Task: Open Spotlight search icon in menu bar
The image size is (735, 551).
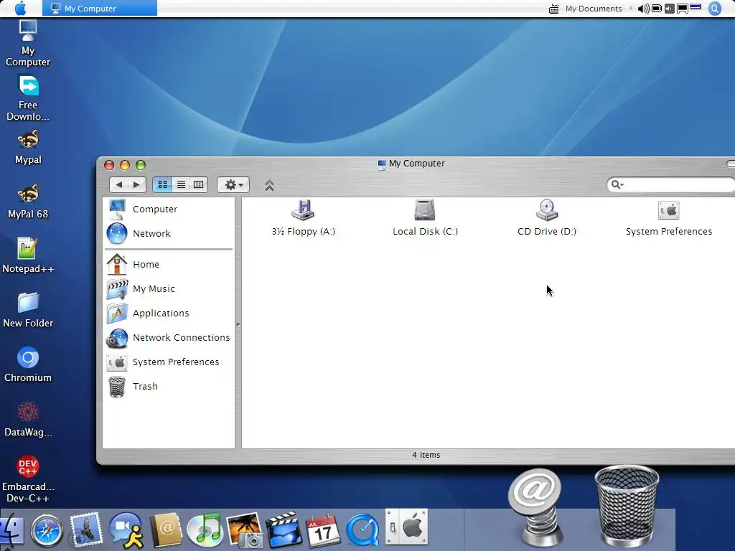Action: pyautogui.click(x=714, y=9)
